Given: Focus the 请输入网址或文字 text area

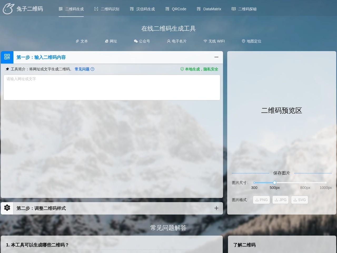Looking at the screenshot, I should (112, 87).
